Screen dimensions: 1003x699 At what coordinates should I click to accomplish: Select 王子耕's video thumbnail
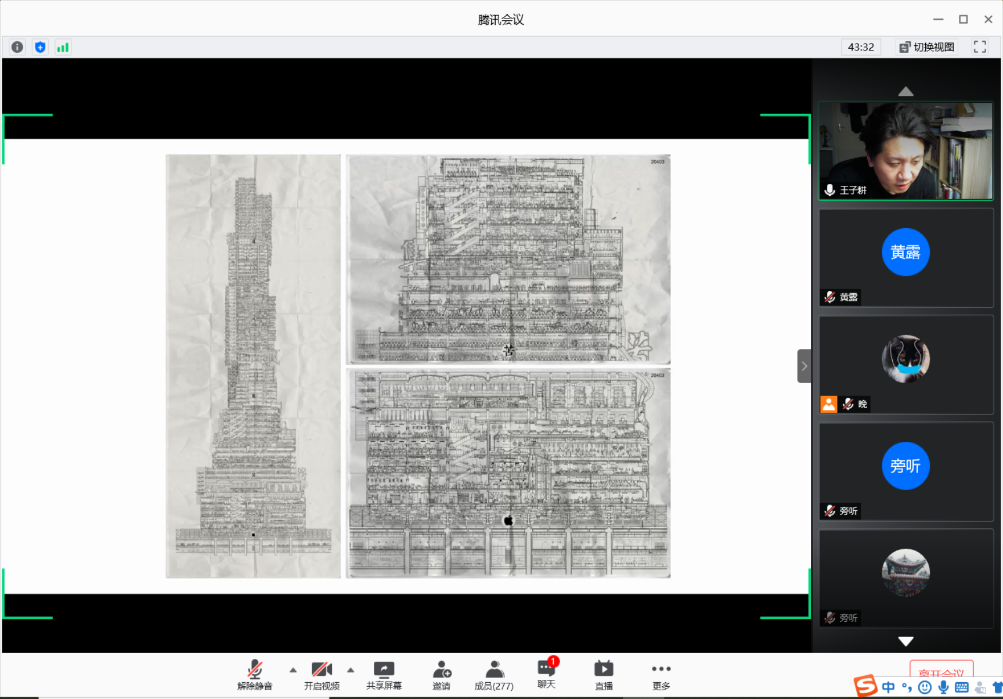(905, 151)
